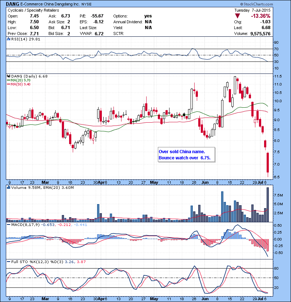Image resolution: width=291 pixels, height=302 pixels.
Task: Click the VWAP value 6.72
Action: 99,33
